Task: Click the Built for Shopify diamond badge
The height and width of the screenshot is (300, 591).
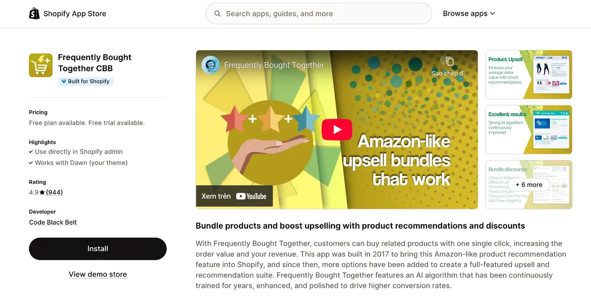Action: (x=85, y=81)
